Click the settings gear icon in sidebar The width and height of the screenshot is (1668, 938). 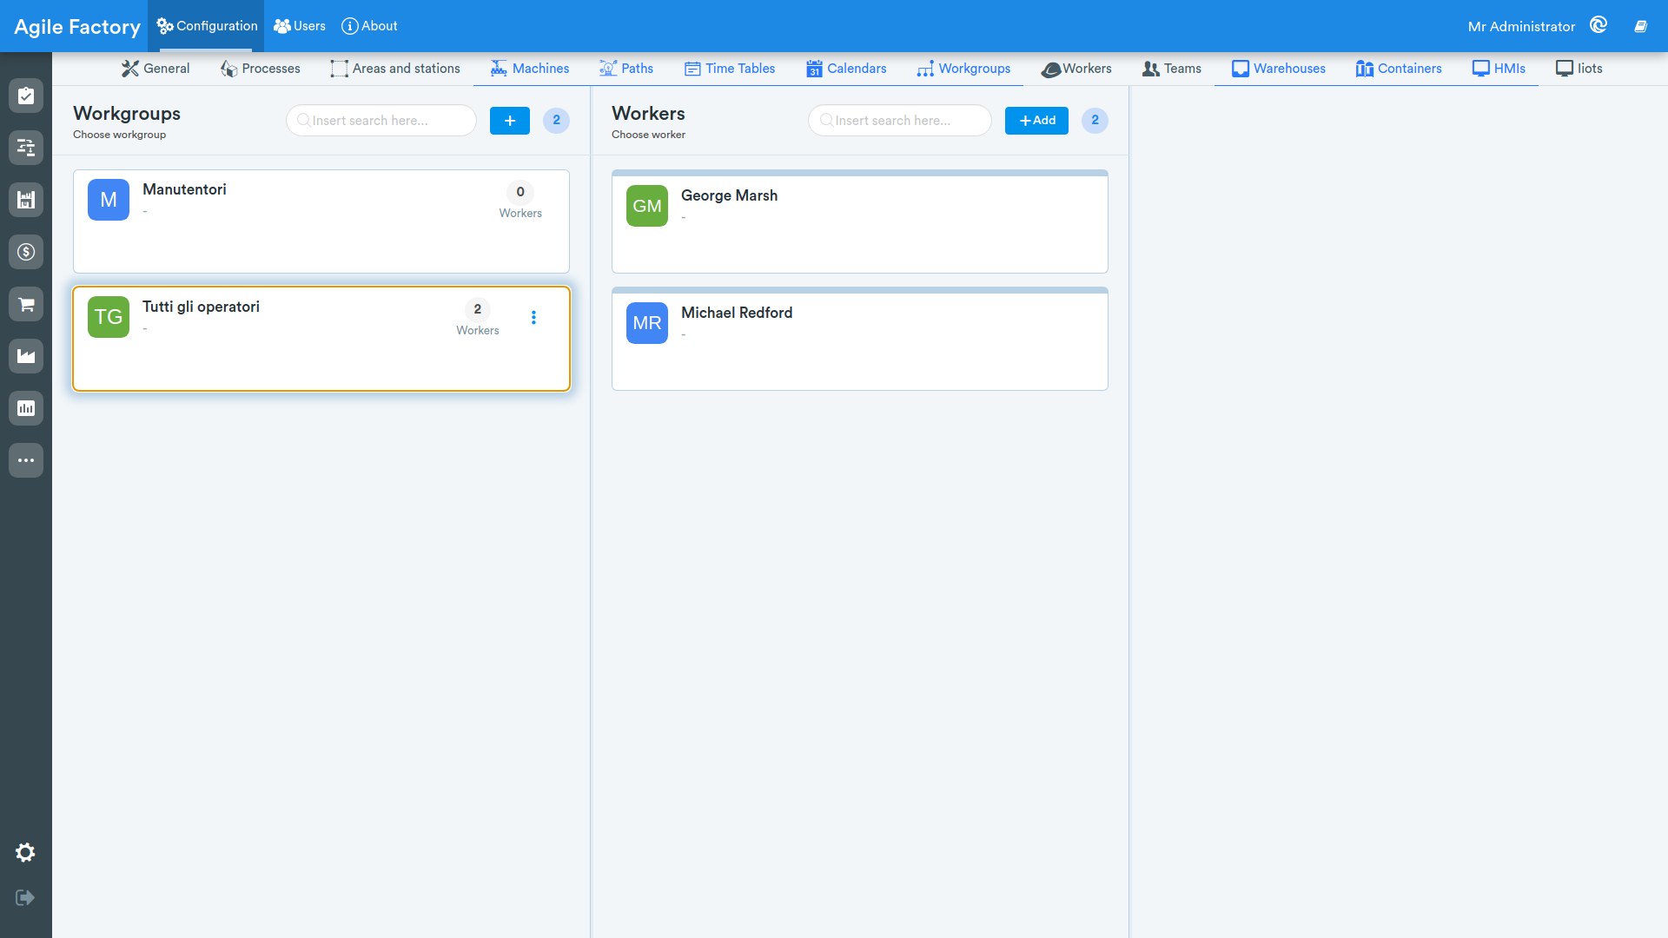pos(25,853)
